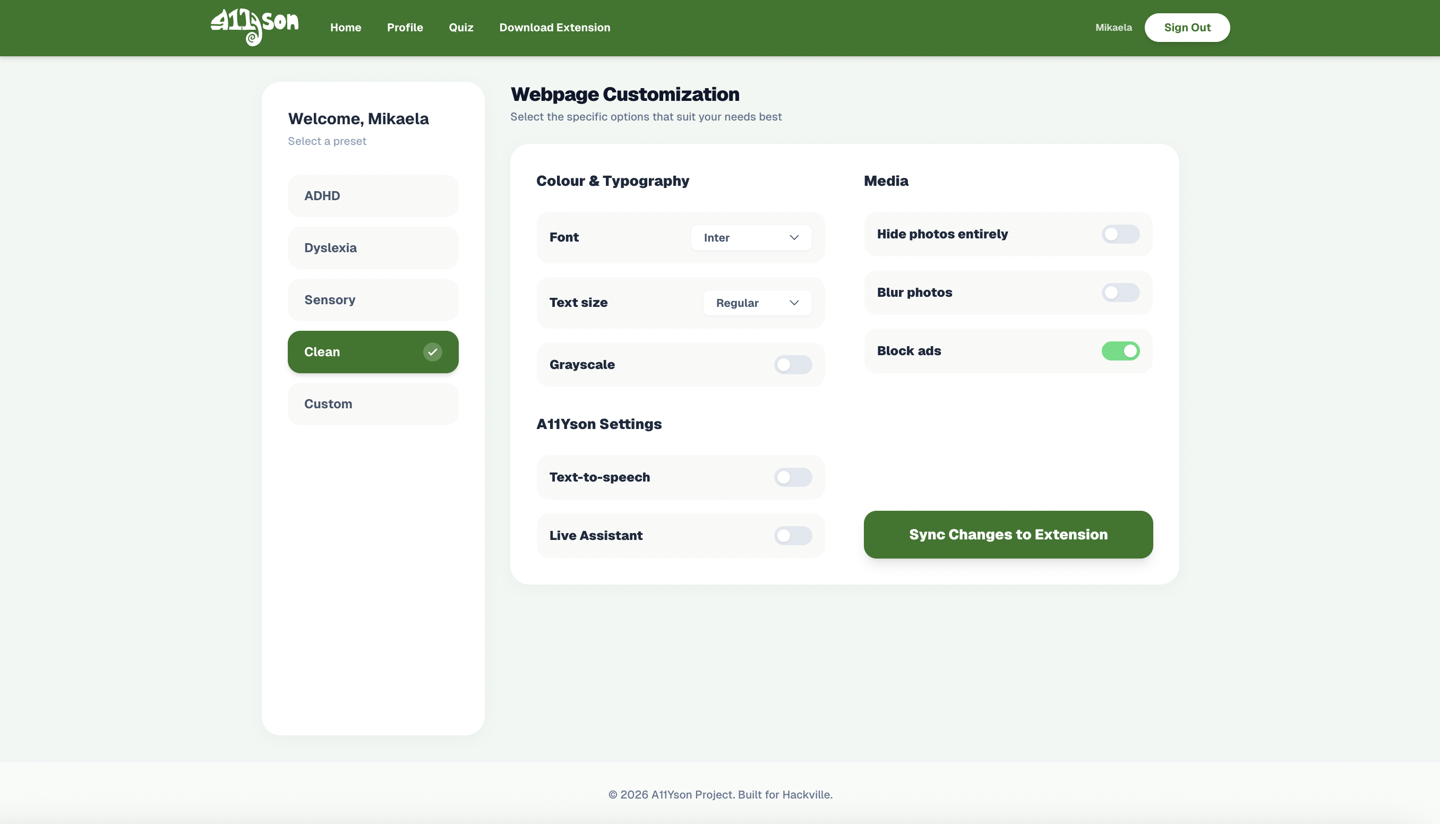Click the Font dropdown chevron arrow
This screenshot has height=824, width=1440.
[794, 238]
